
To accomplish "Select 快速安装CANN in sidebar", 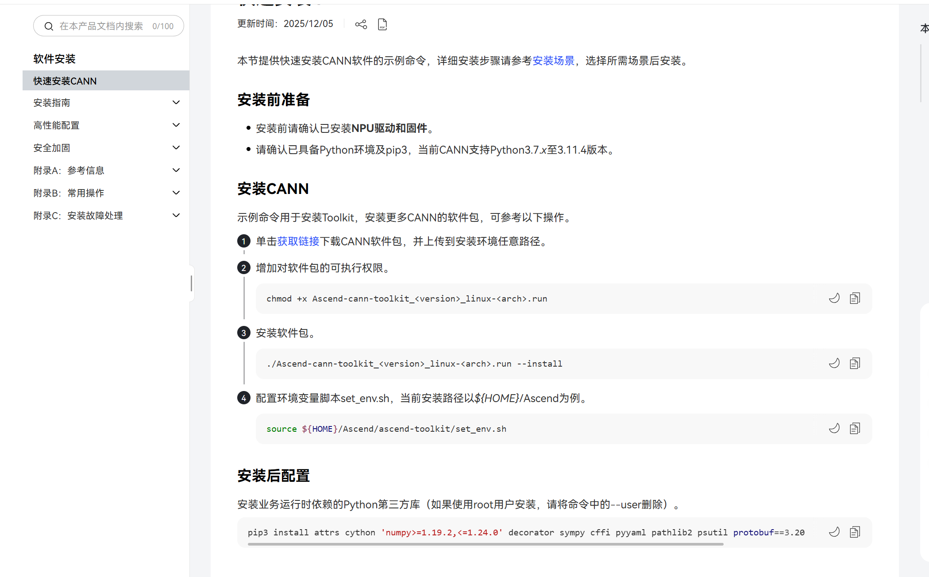I will [x=65, y=81].
